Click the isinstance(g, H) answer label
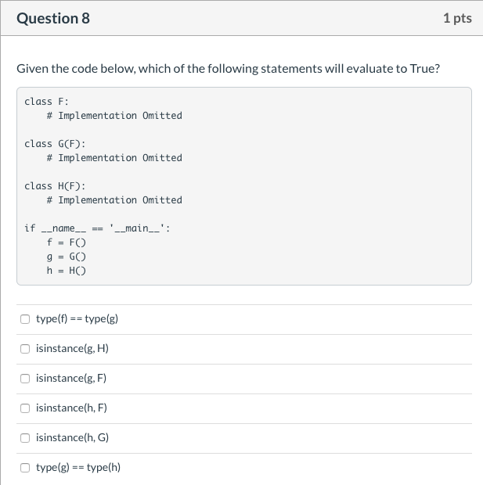The height and width of the screenshot is (485, 483). point(72,348)
